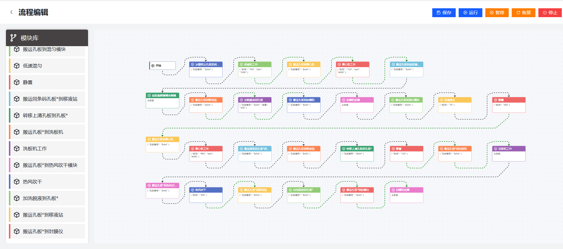Pick 洗板机工作 cube icon in module library
Viewport: 563px width, 249px height.
pos(17,148)
